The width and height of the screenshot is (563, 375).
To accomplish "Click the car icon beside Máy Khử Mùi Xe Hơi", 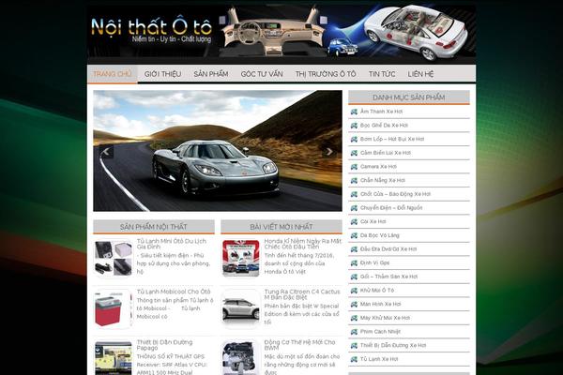I will [354, 318].
